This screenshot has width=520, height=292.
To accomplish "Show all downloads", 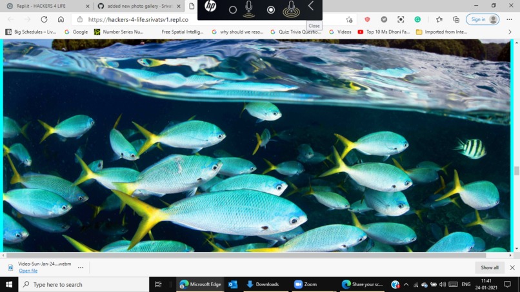I will coord(490,268).
